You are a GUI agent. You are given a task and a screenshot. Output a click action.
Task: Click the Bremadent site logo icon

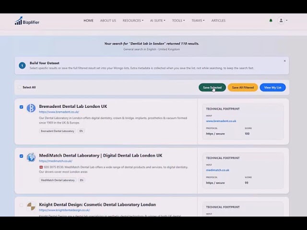tap(31, 108)
